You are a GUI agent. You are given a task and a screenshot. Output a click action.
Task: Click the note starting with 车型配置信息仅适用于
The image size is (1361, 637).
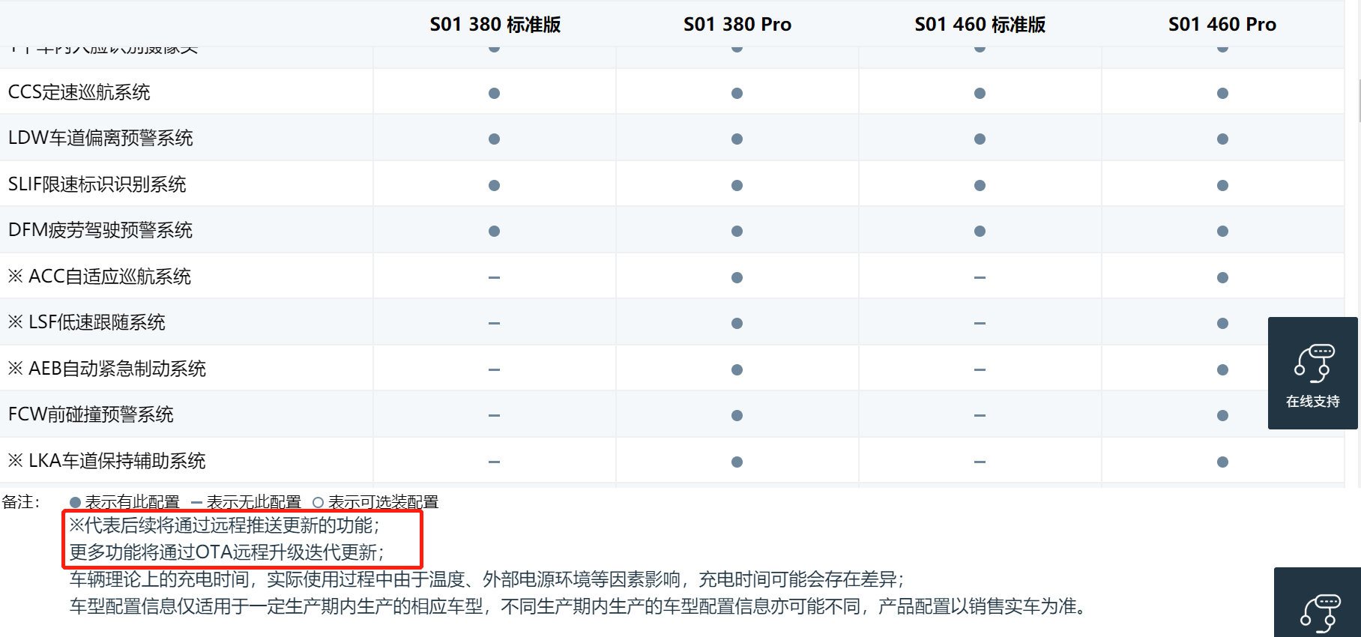click(x=578, y=606)
